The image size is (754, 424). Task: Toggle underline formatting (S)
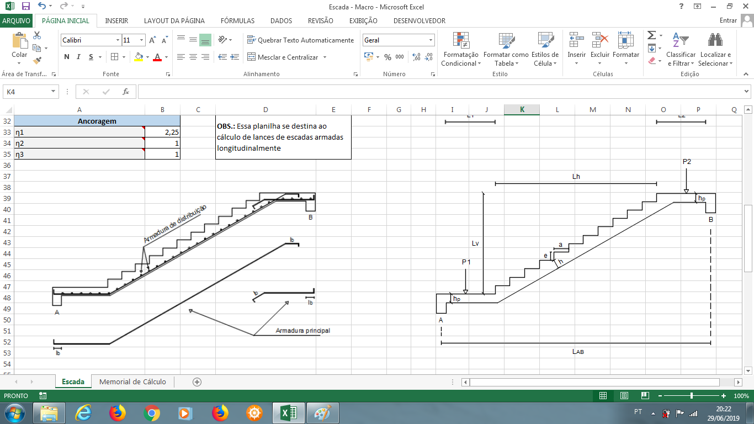coord(91,57)
